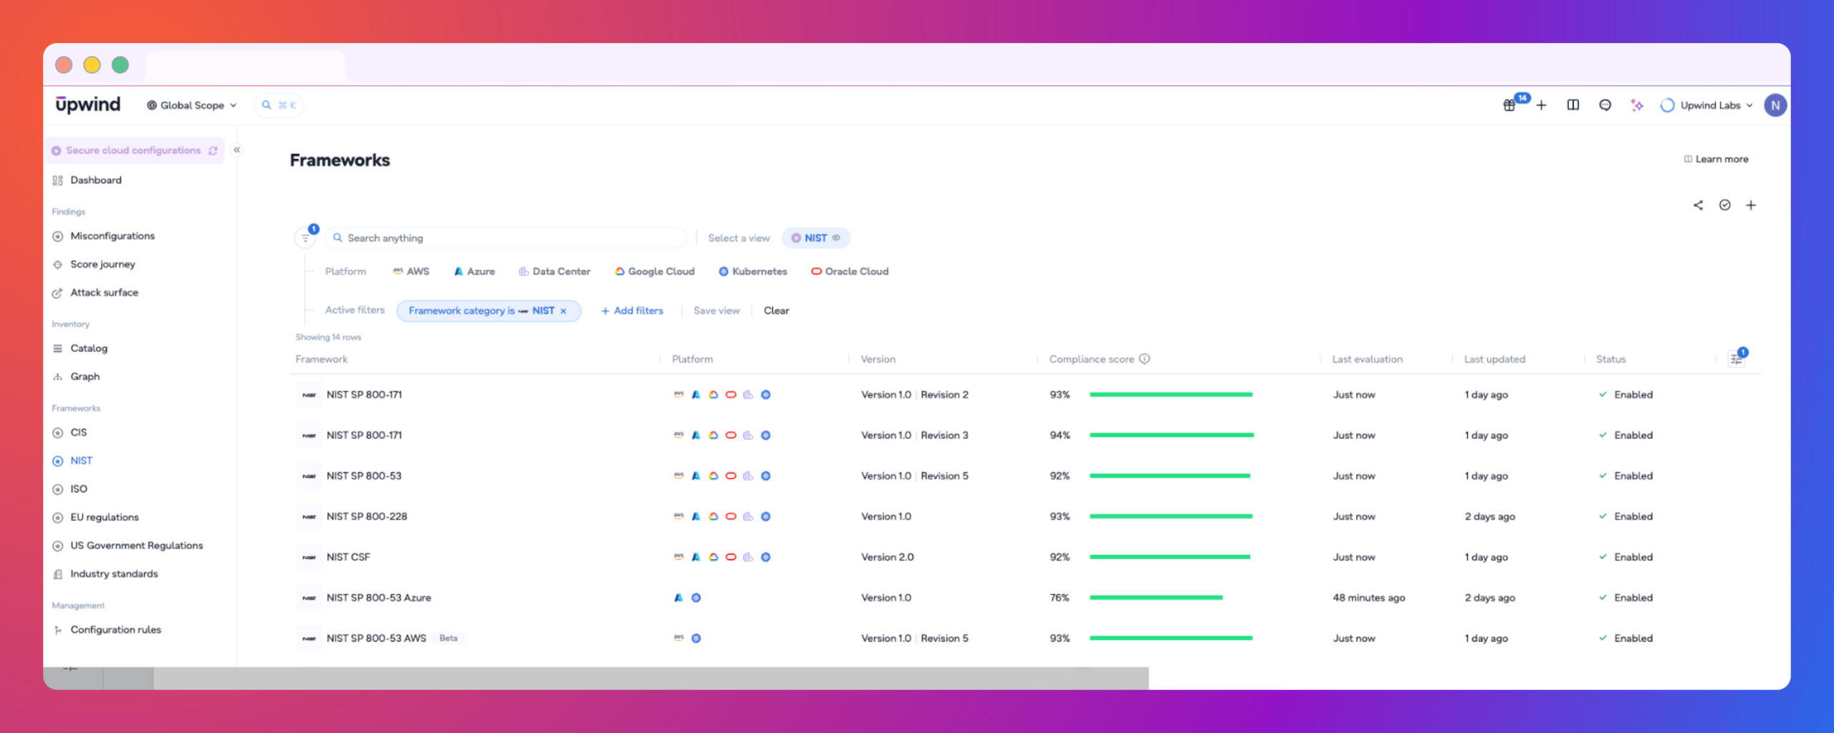Sort by the Version column header
The height and width of the screenshot is (733, 1834).
pos(878,359)
